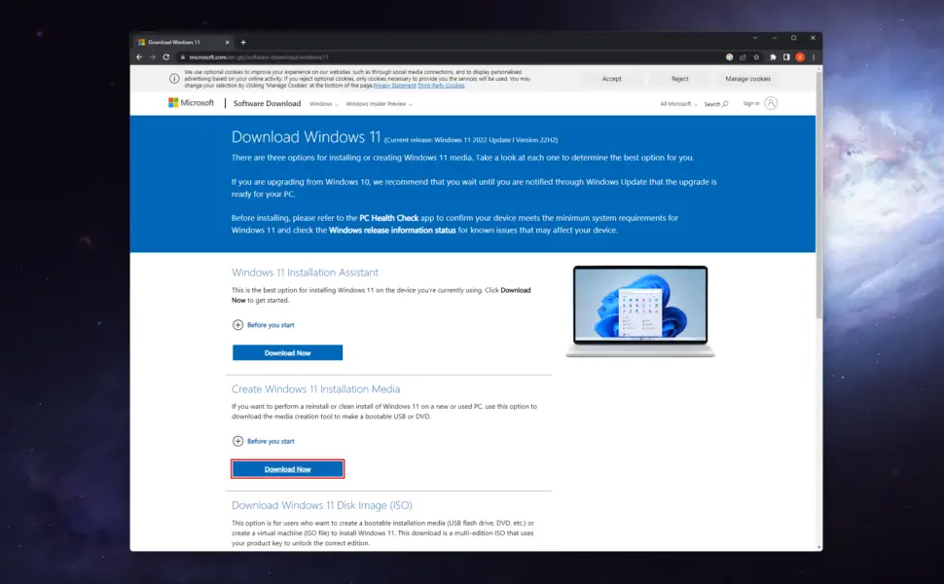
Task: Click the Manage cookies button
Action: pyautogui.click(x=747, y=79)
